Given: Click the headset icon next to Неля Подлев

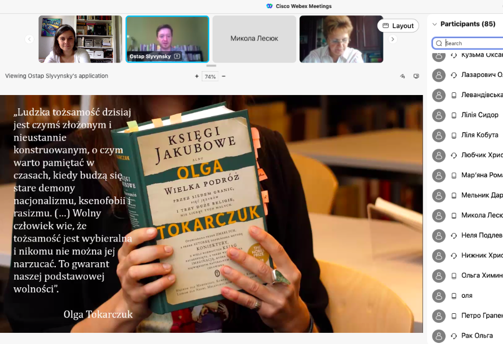Looking at the screenshot, I should click(x=454, y=235).
